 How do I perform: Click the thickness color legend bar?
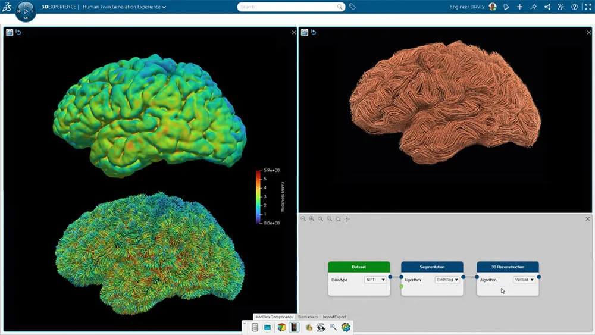tap(258, 196)
